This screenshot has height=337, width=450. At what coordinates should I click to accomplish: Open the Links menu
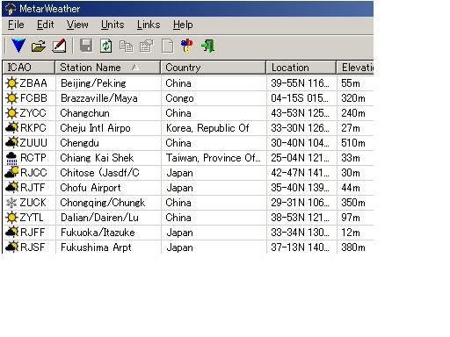tap(149, 25)
